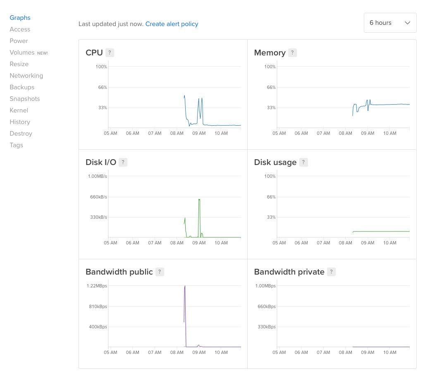Click the Create alert policy link
This screenshot has width=425, height=373.
coord(172,24)
